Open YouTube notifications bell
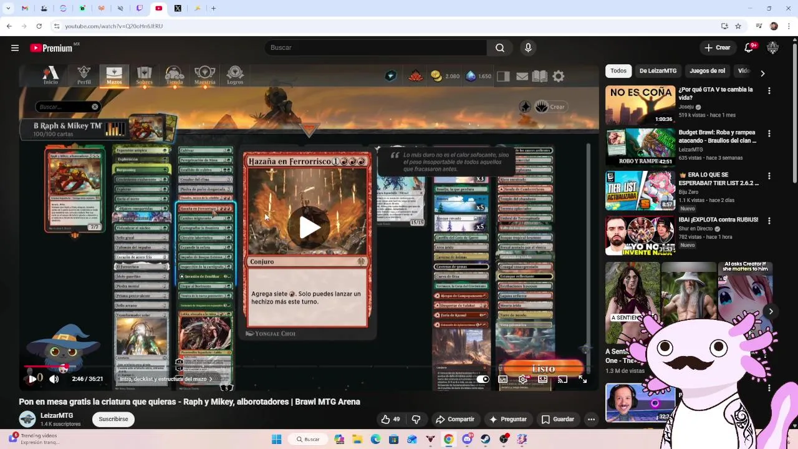Image resolution: width=798 pixels, height=449 pixels. tap(749, 47)
